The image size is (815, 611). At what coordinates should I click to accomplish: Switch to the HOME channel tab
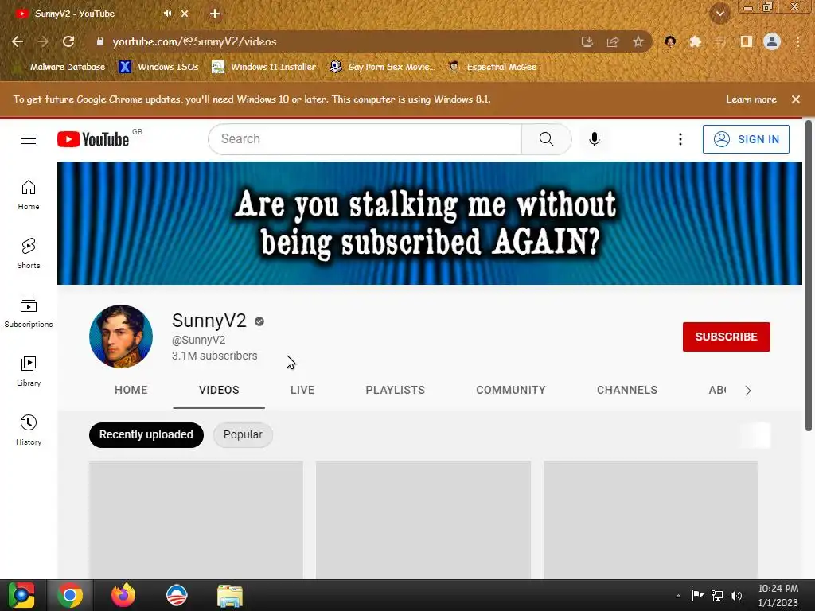coord(131,390)
